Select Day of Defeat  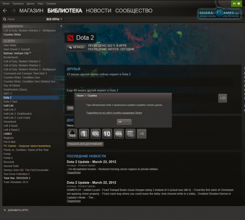(12, 86)
